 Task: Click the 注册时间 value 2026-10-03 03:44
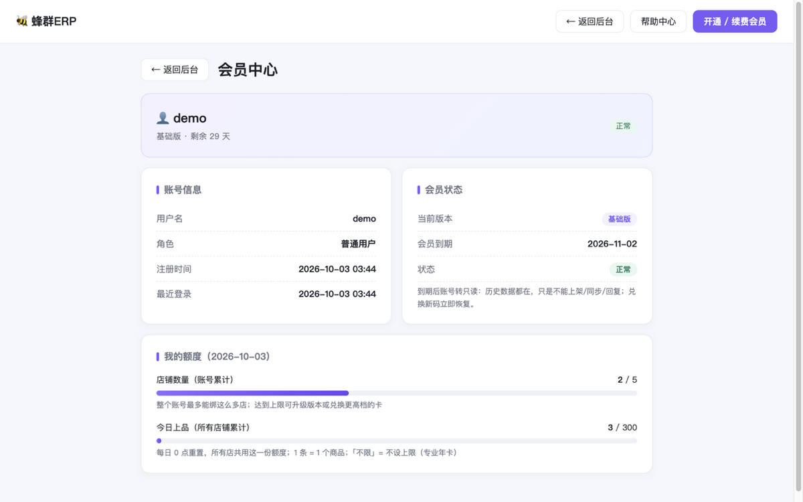tap(337, 269)
